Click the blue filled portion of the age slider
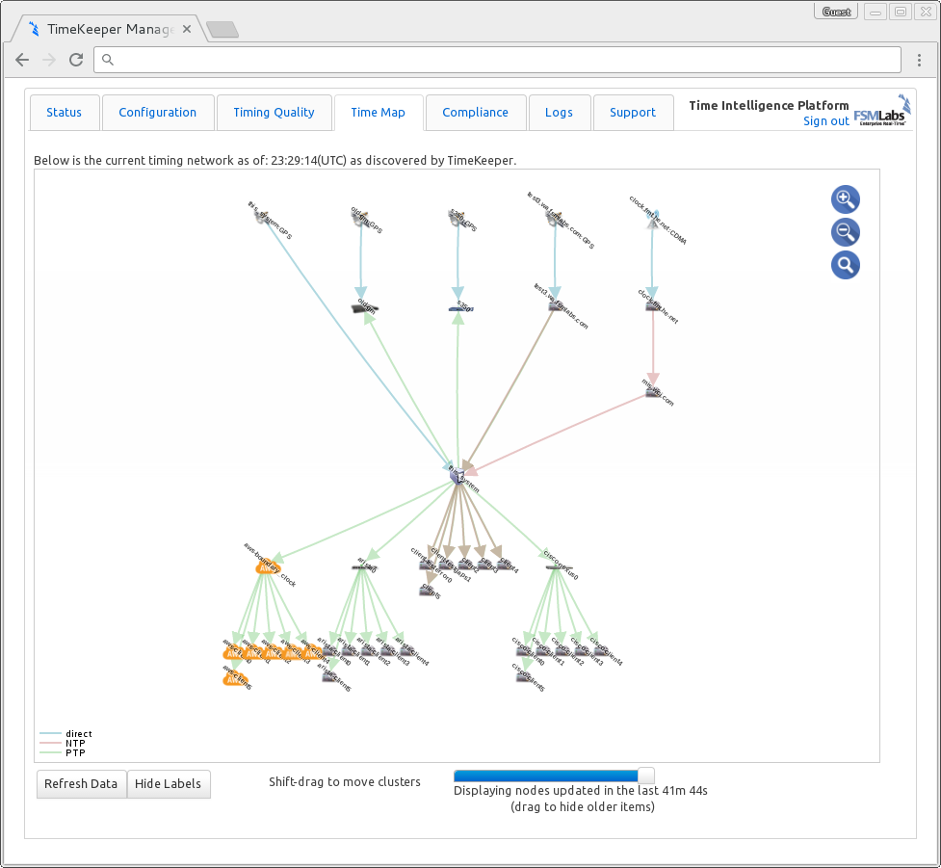Screen dimensions: 941x868 click(x=545, y=776)
